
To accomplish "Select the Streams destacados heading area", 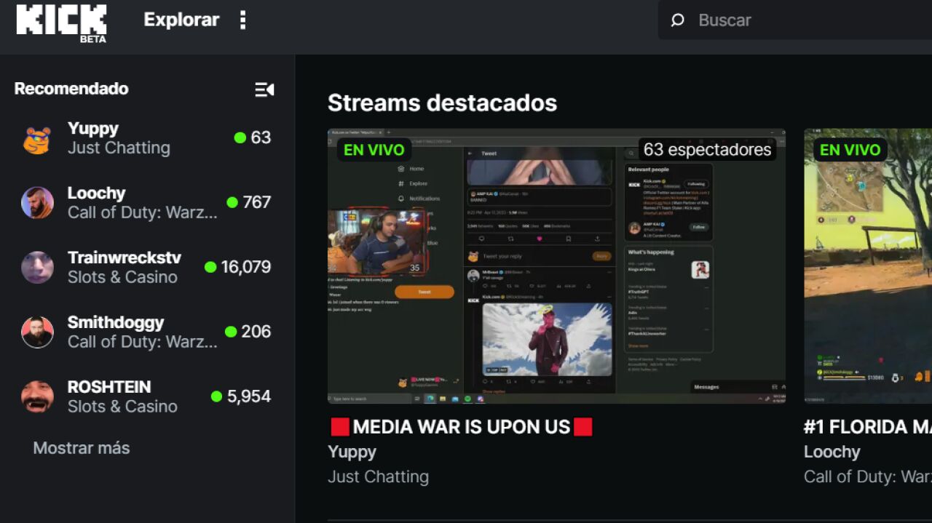I will click(x=442, y=103).
